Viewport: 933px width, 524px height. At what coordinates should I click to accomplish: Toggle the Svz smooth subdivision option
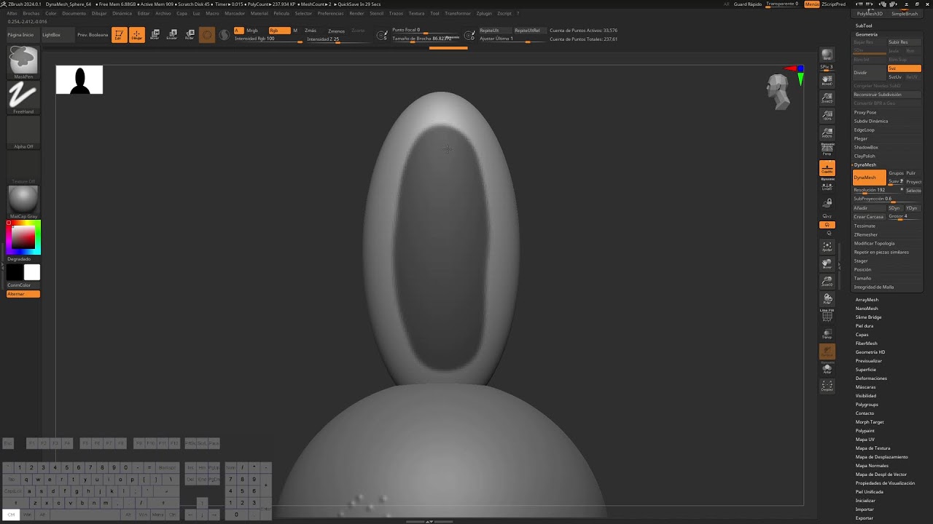(904, 68)
